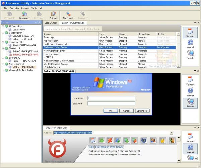Select Atlantis-SOAP (Vista x64) in tree
The height and width of the screenshot is (168, 201).
tap(24, 45)
